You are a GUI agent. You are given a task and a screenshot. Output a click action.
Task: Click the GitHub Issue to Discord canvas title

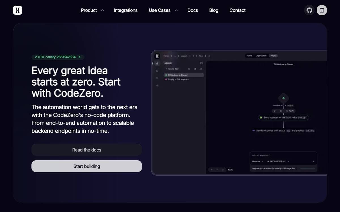283,64
